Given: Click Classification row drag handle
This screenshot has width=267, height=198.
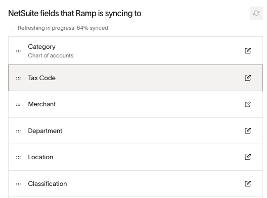Looking at the screenshot, I should 18,184.
